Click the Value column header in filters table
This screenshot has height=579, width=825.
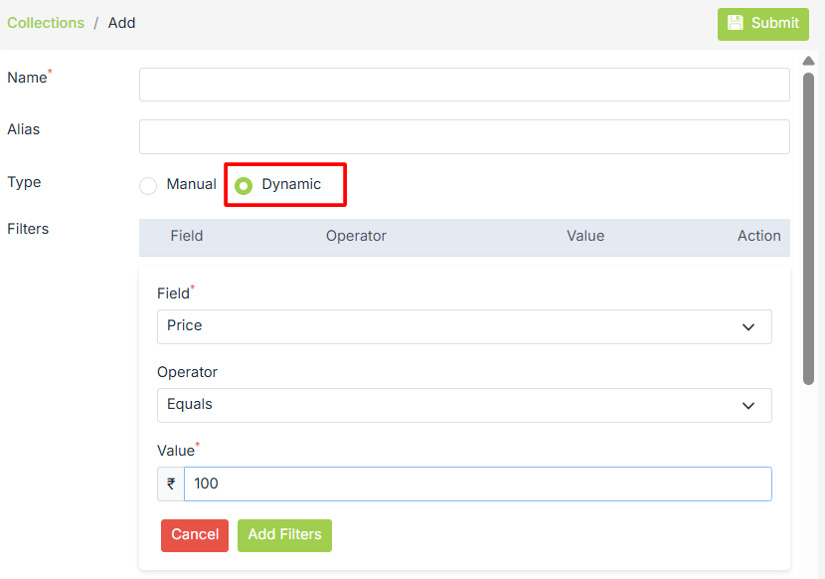(x=585, y=236)
